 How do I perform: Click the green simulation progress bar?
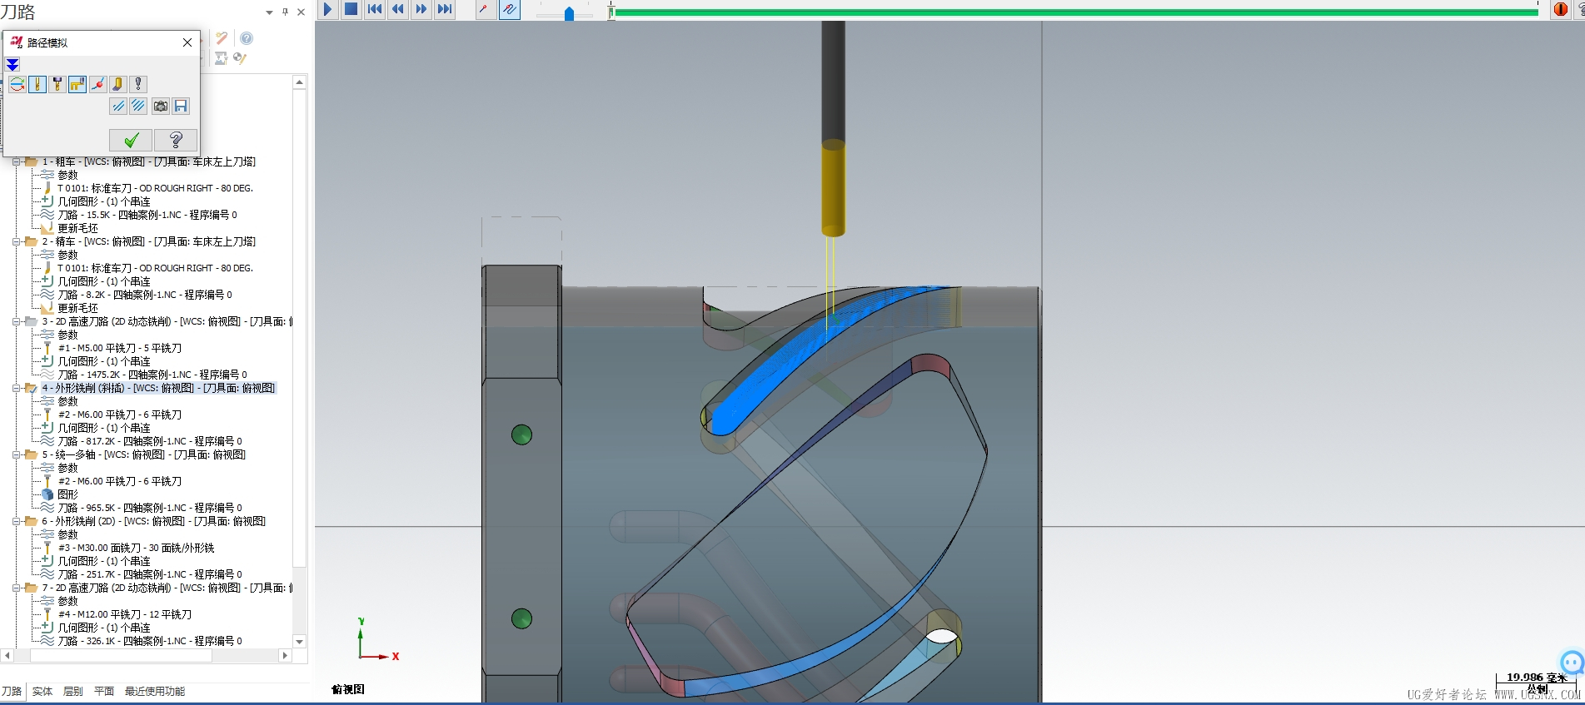click(1076, 12)
